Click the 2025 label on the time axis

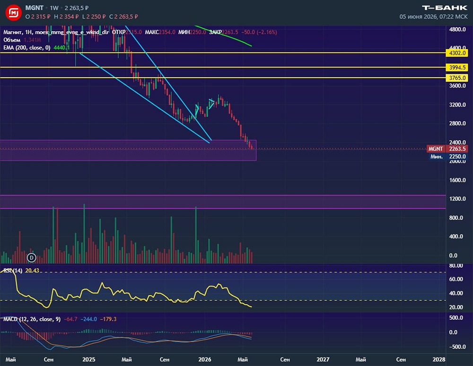(89, 359)
